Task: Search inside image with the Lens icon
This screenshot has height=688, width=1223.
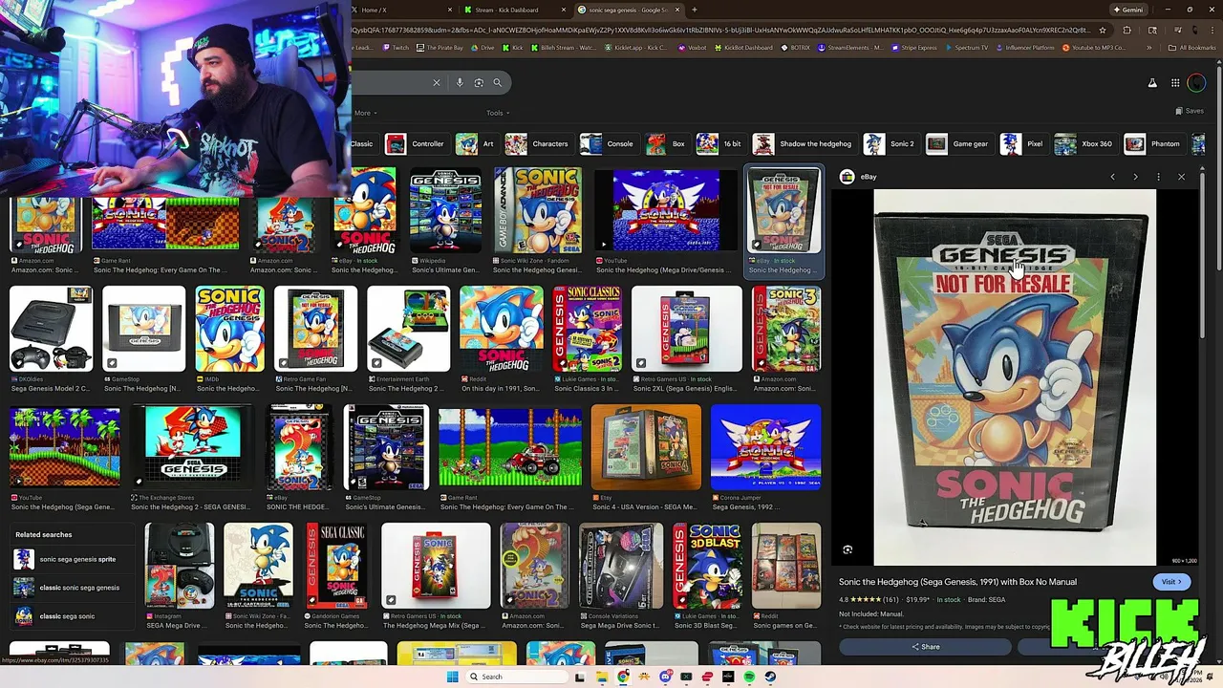Action: pos(848,549)
